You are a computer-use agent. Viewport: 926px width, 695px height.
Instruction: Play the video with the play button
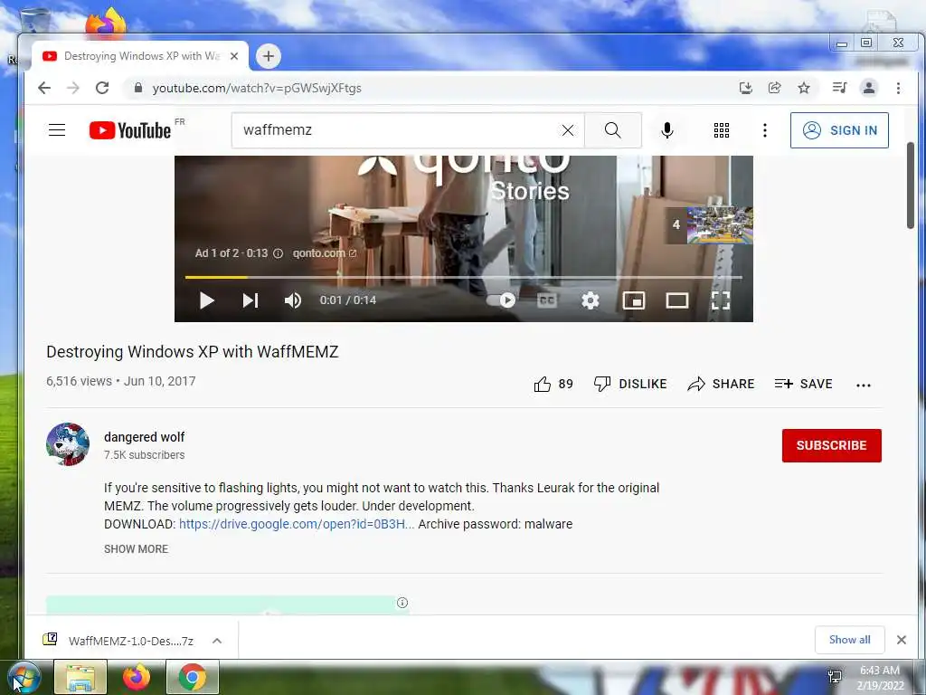point(207,300)
